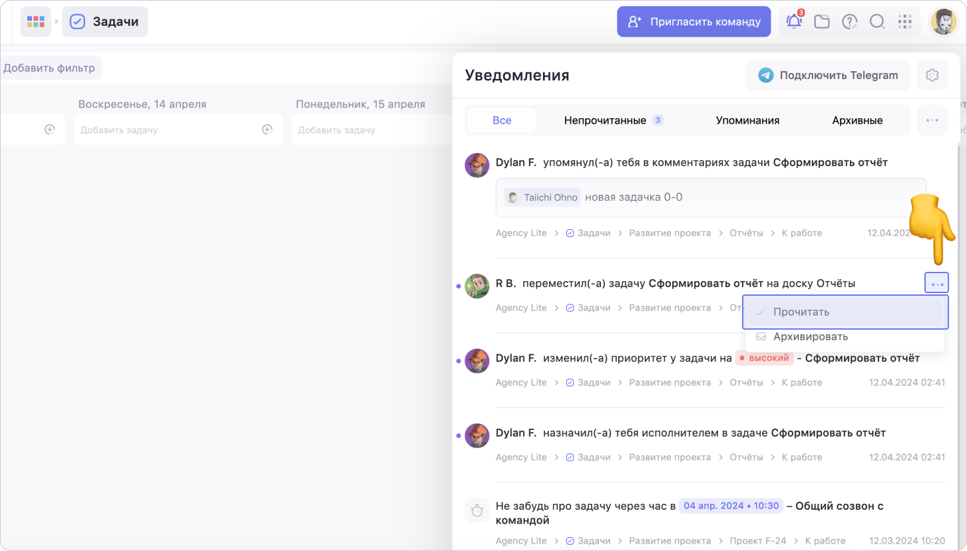Image resolution: width=967 pixels, height=551 pixels.
Task: Open notification settings gear icon
Action: point(932,75)
